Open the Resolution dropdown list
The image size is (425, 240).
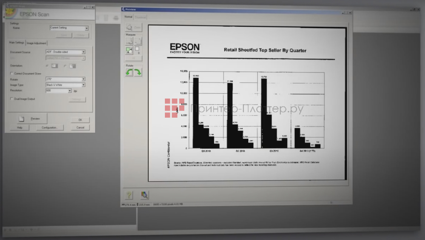(x=70, y=90)
